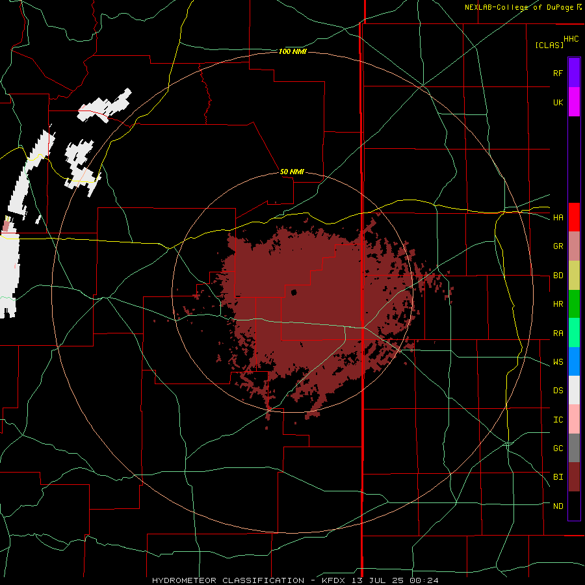Image resolution: width=585 pixels, height=585 pixels.
Task: Click the [CLAS] units label
Action: 549,45
